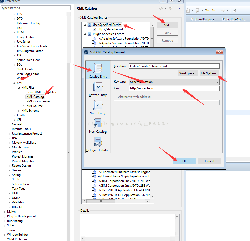Collapse the XML Files tree node
This screenshot has width=250, height=241.
(19, 88)
